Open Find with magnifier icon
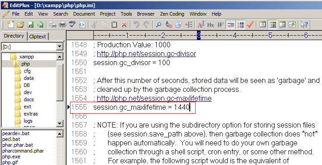Screen dimensions: 322x165 click(x=159, y=25)
